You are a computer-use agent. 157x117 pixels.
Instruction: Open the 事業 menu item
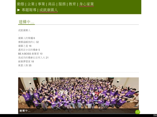pyautogui.click(x=41, y=4)
